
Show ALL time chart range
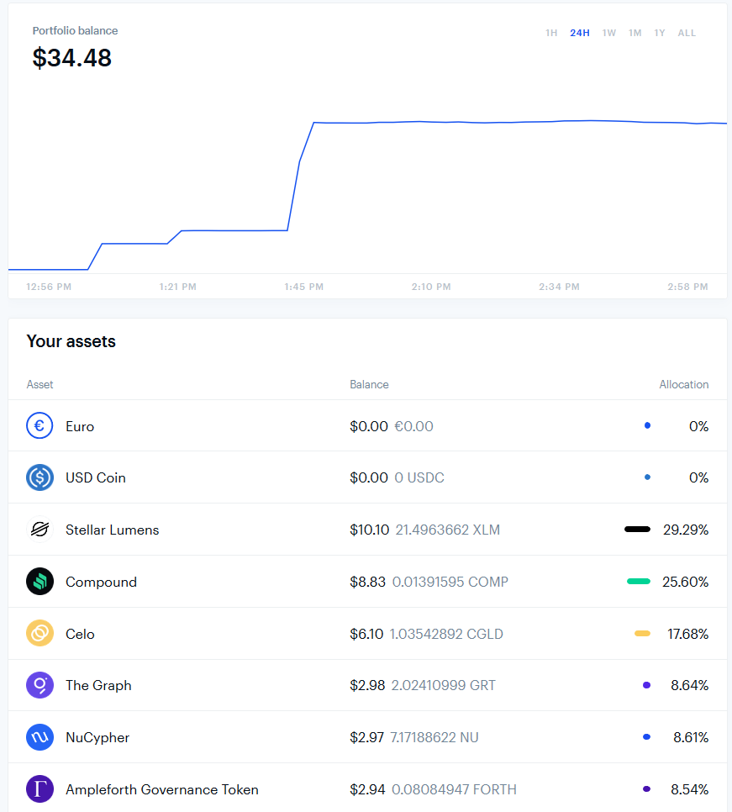pyautogui.click(x=687, y=33)
